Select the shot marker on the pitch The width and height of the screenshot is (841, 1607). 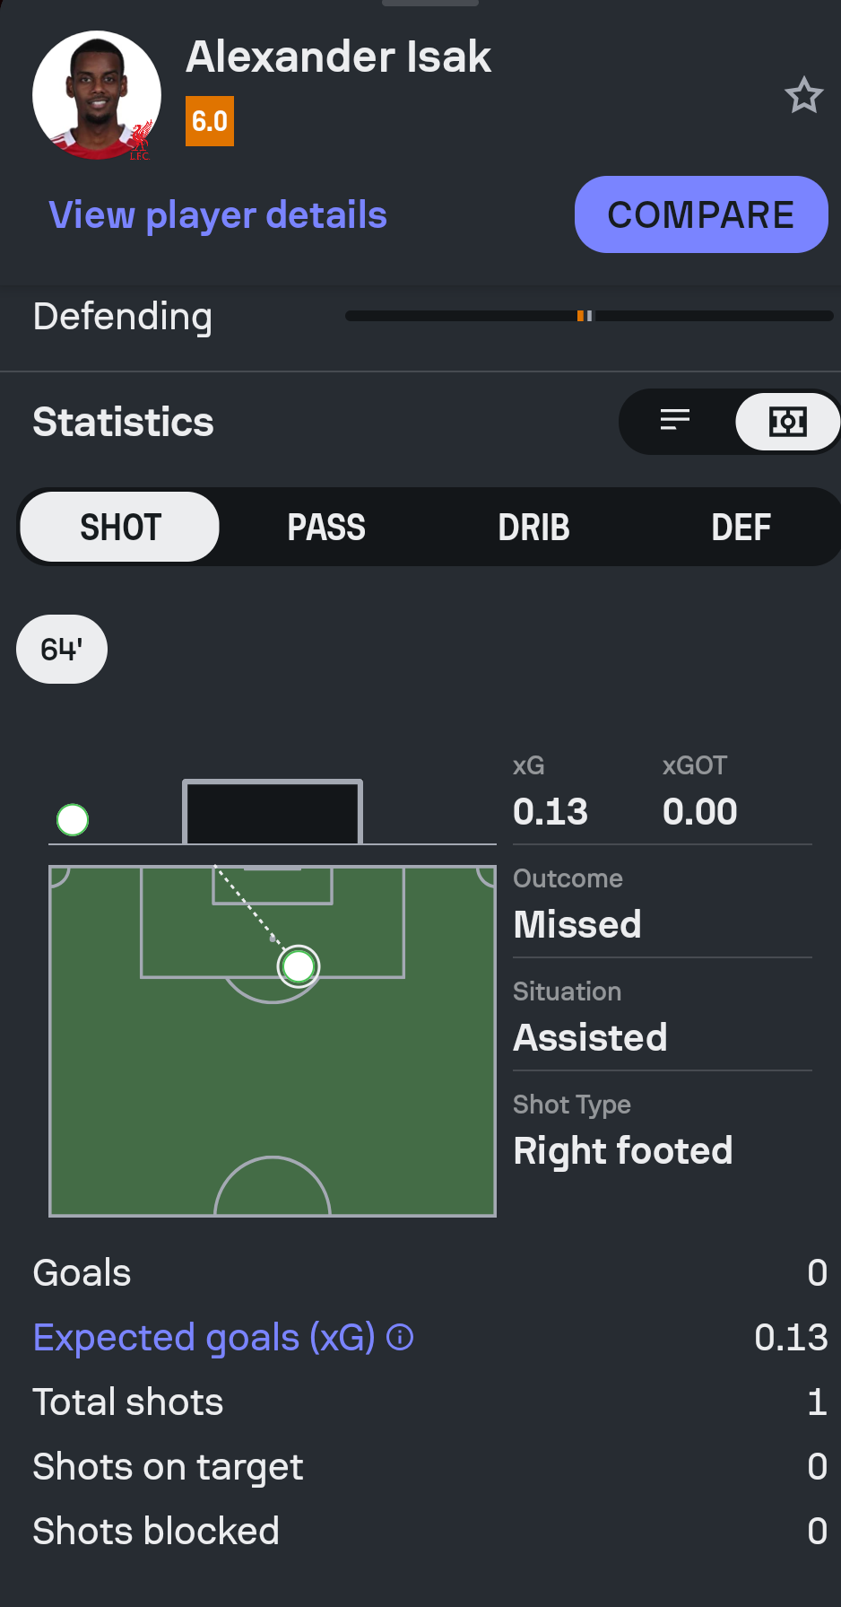(299, 966)
